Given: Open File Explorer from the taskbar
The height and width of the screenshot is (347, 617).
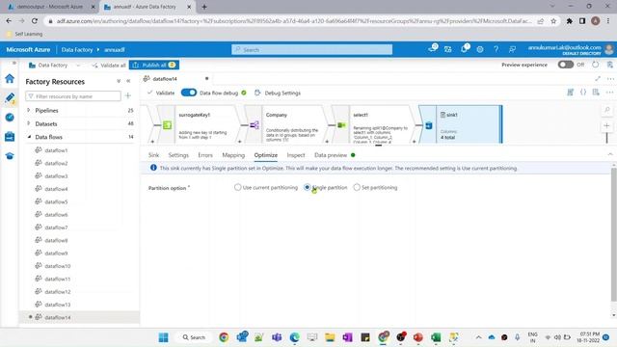Looking at the screenshot, I should (330, 337).
